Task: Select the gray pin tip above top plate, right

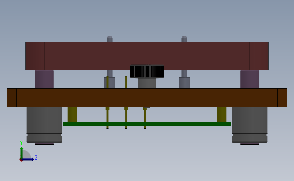Action: [x=184, y=39]
